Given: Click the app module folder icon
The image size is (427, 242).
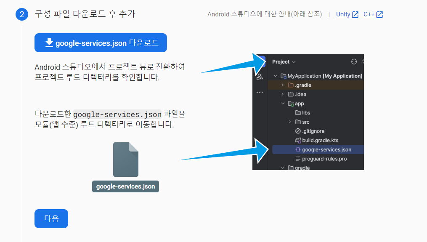Looking at the screenshot, I should click(x=291, y=104).
